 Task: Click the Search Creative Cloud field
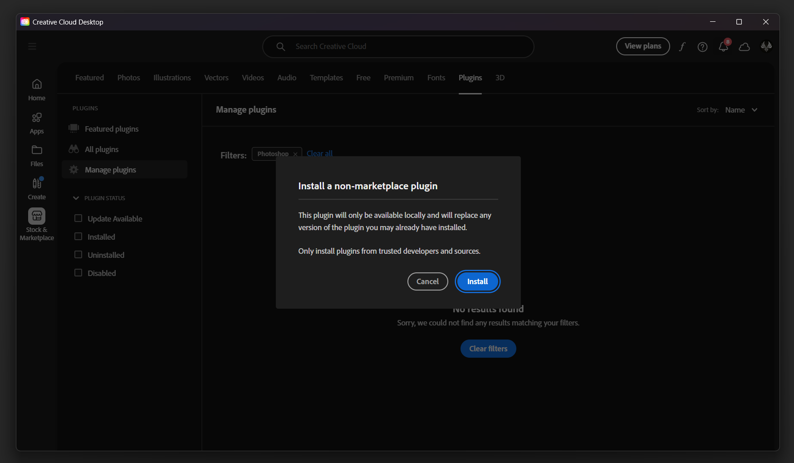point(398,47)
